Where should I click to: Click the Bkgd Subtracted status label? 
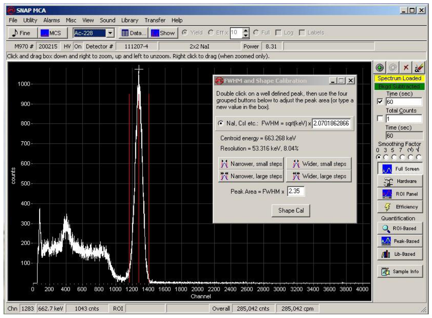pyautogui.click(x=399, y=86)
